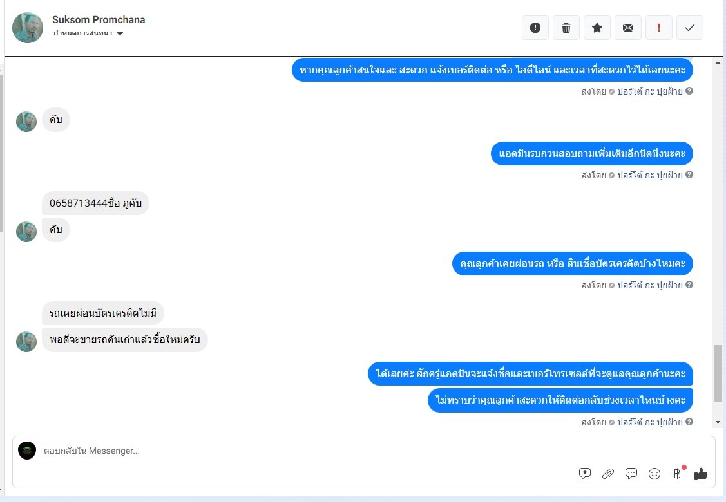726x502 pixels.
Task: Open saved replies icon in composer
Action: 585,473
